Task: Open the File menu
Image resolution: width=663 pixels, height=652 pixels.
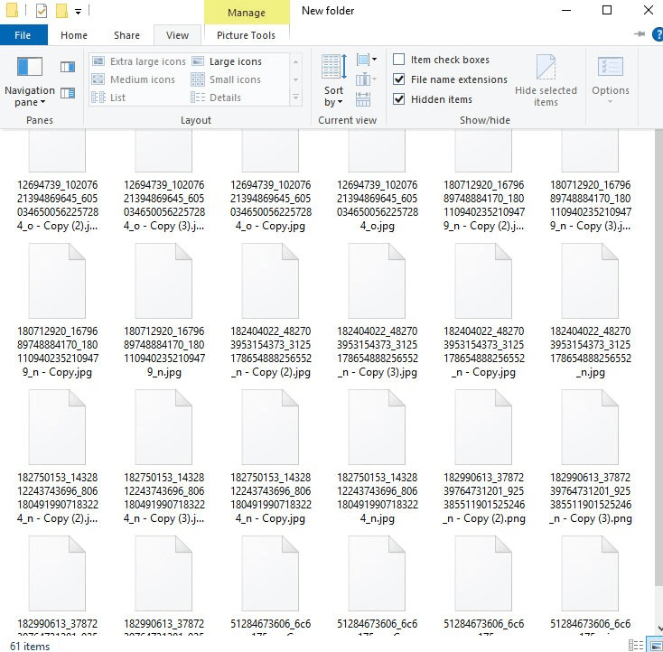Action: click(x=23, y=35)
